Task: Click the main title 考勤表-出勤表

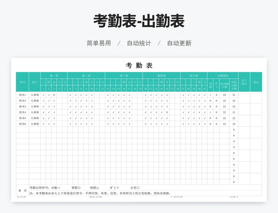Action: [x=139, y=21]
